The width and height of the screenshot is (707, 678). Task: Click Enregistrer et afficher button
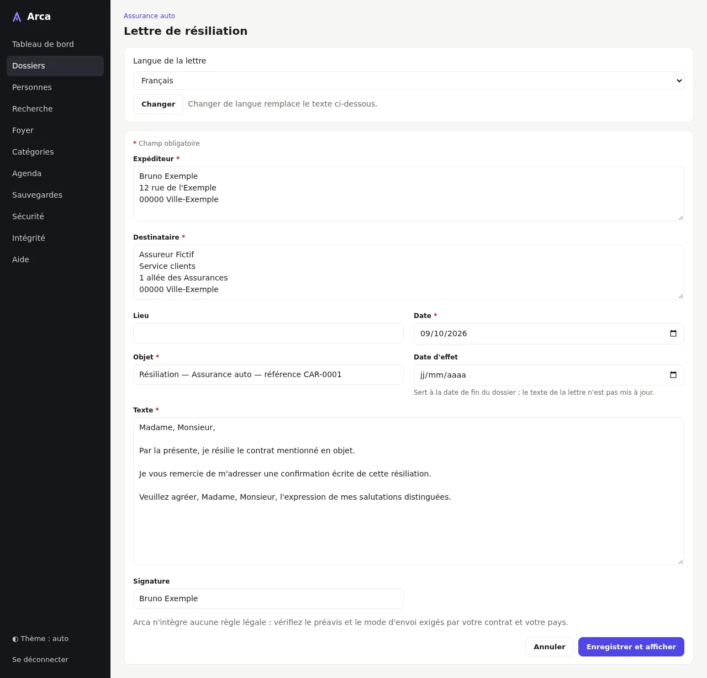click(x=631, y=647)
